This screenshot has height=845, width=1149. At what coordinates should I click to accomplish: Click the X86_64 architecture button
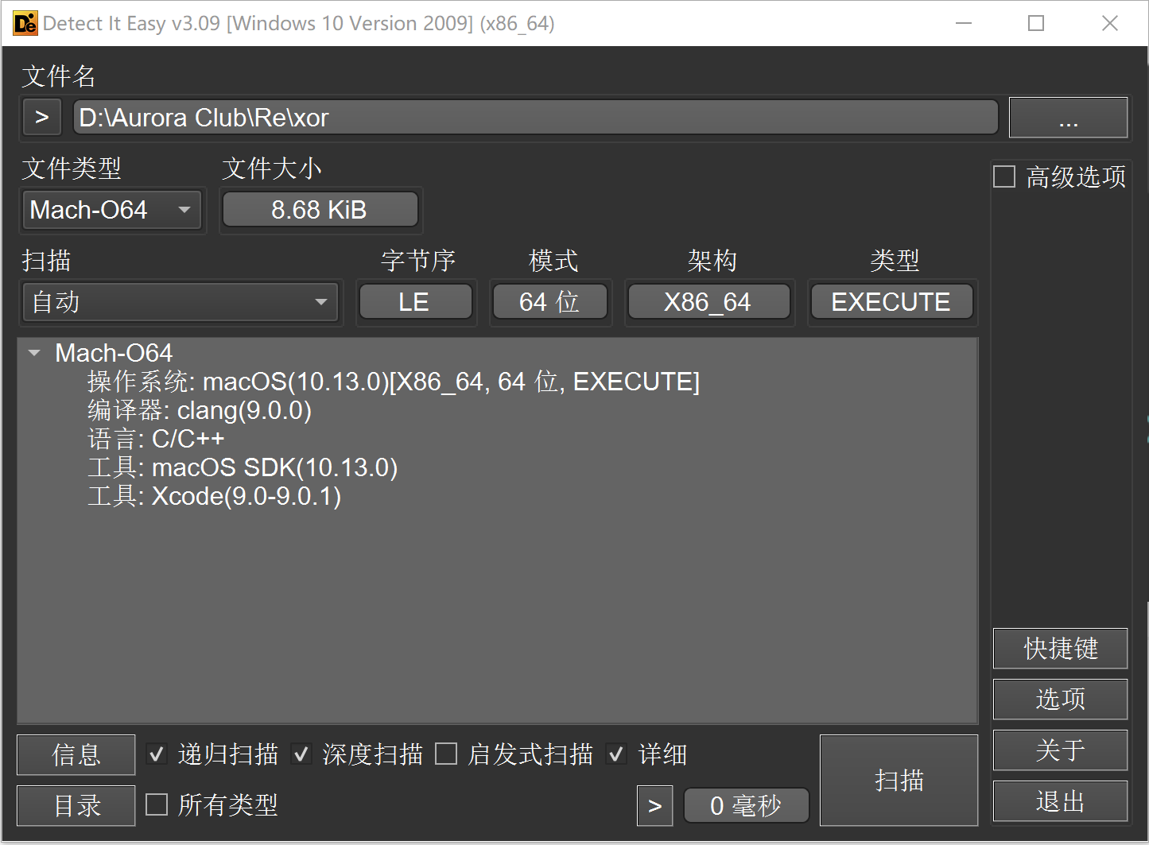click(x=708, y=302)
